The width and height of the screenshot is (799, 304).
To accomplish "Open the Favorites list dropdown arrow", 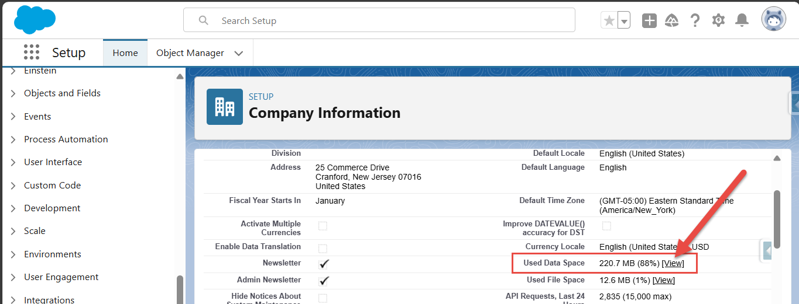I will click(624, 21).
